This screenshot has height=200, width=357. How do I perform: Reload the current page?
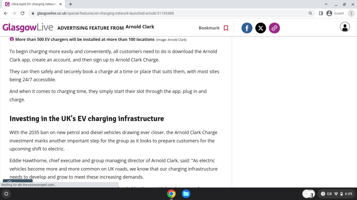[22, 14]
